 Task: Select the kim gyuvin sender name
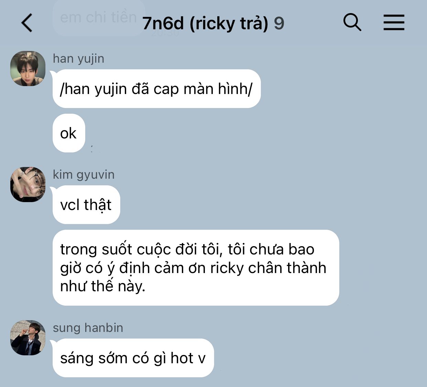(x=84, y=175)
